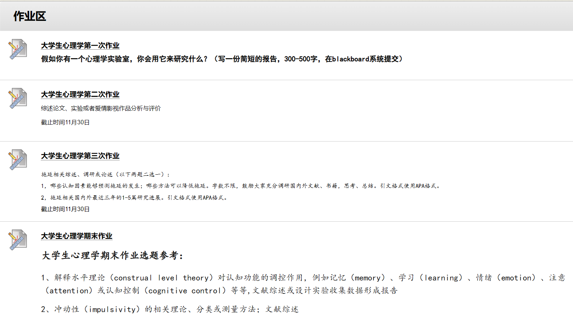573x321 pixels.
Task: Select the pencil-ruler icon next to 第三次作业
Action: [x=18, y=160]
